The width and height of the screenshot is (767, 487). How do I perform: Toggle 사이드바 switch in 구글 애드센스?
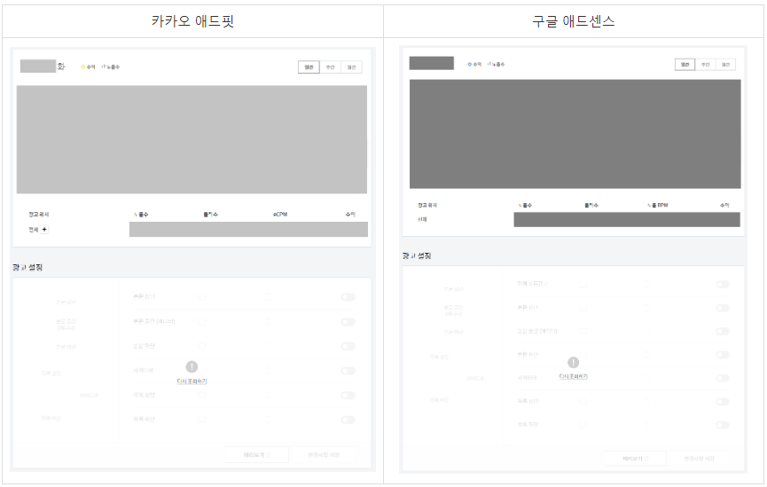[x=723, y=378]
